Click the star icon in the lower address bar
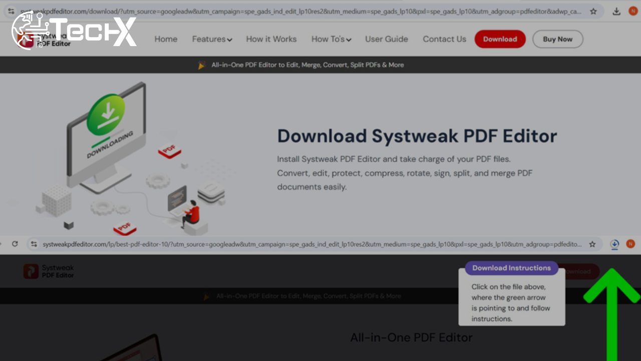 click(593, 244)
